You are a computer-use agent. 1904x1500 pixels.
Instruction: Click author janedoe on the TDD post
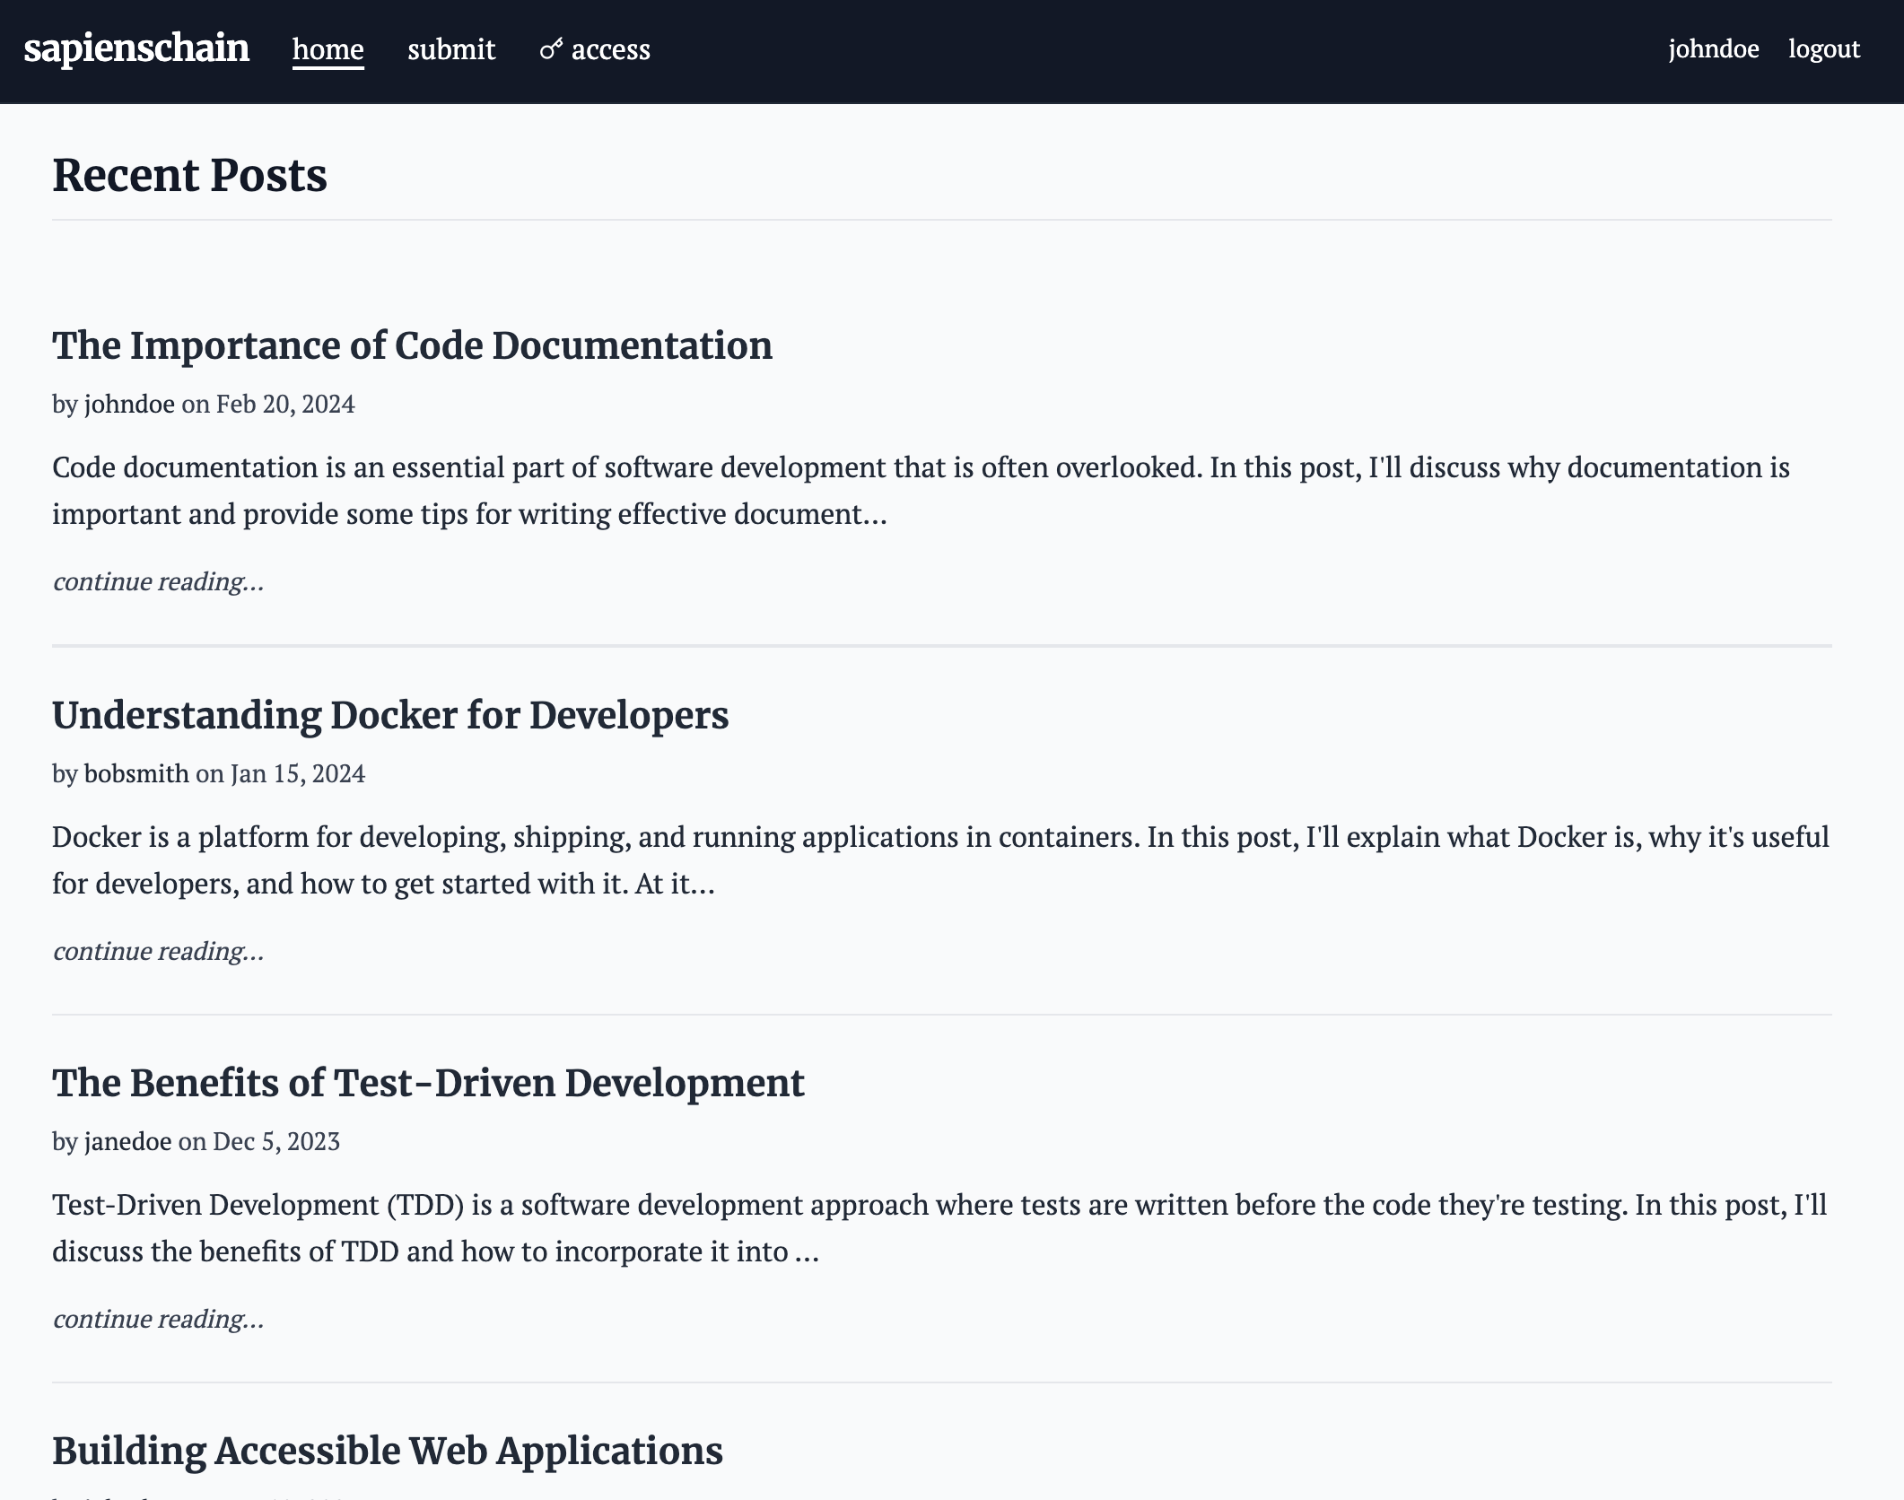[127, 1141]
